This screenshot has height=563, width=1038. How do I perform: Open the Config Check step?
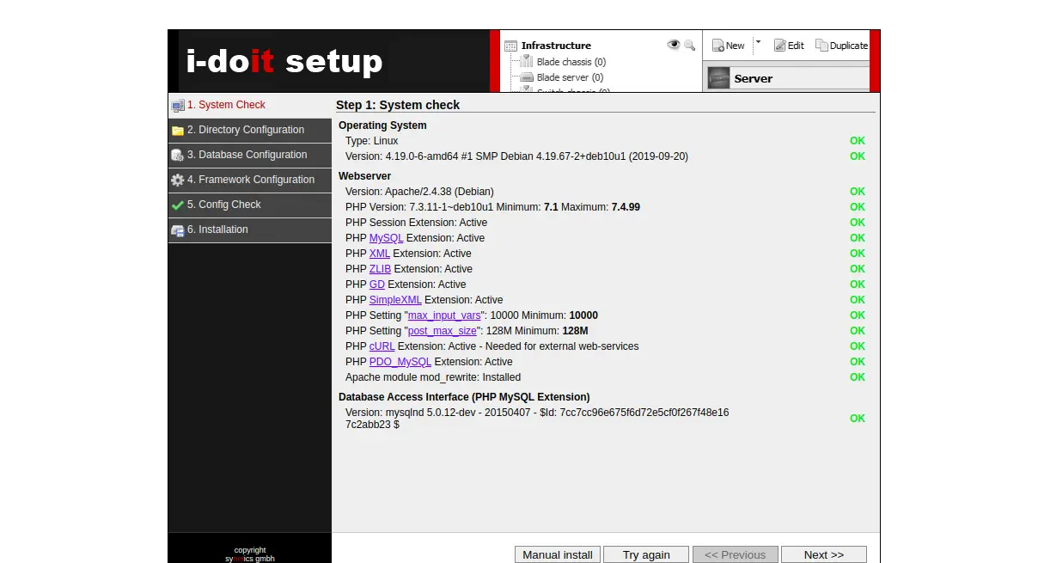tap(250, 205)
